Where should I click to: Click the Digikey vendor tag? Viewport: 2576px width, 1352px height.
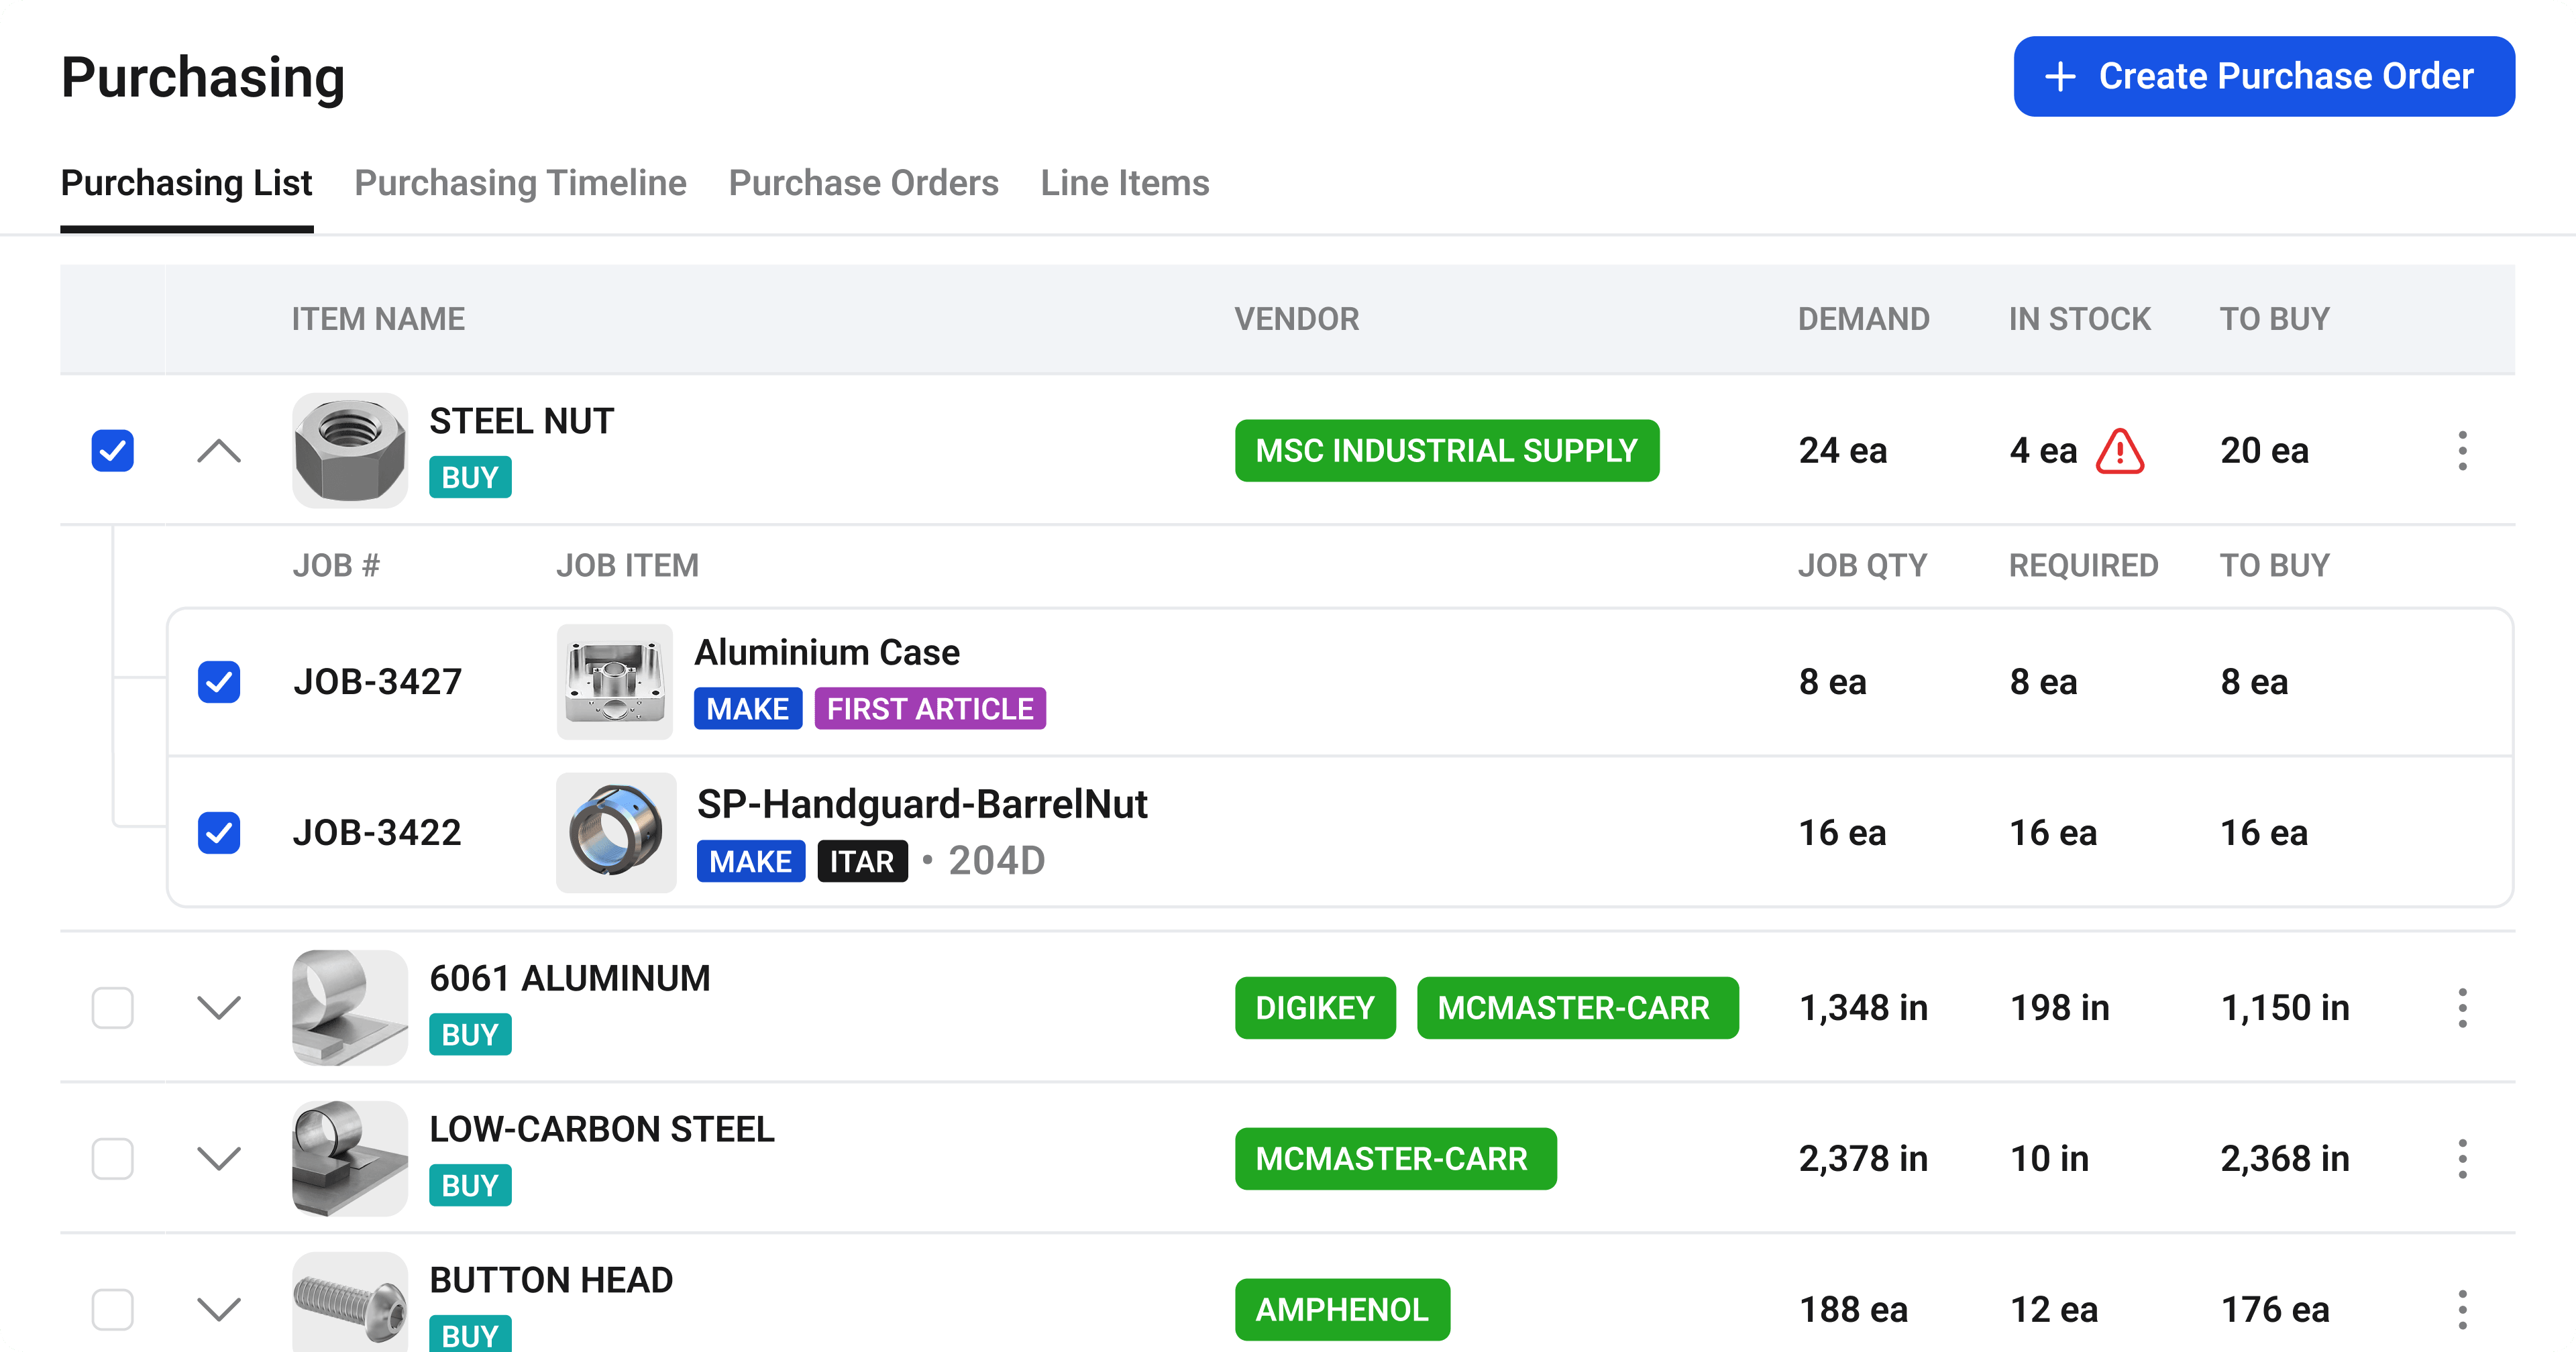click(1314, 1008)
